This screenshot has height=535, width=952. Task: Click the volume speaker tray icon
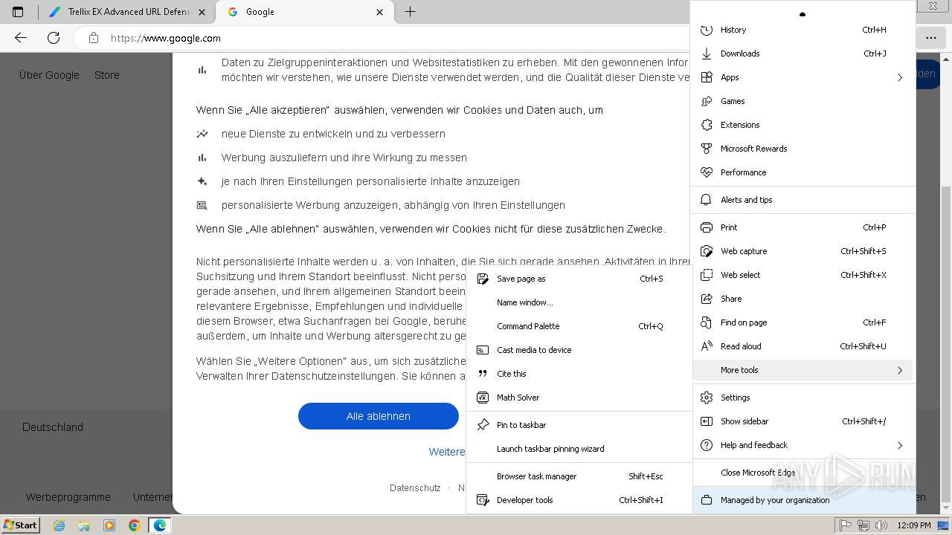click(881, 525)
